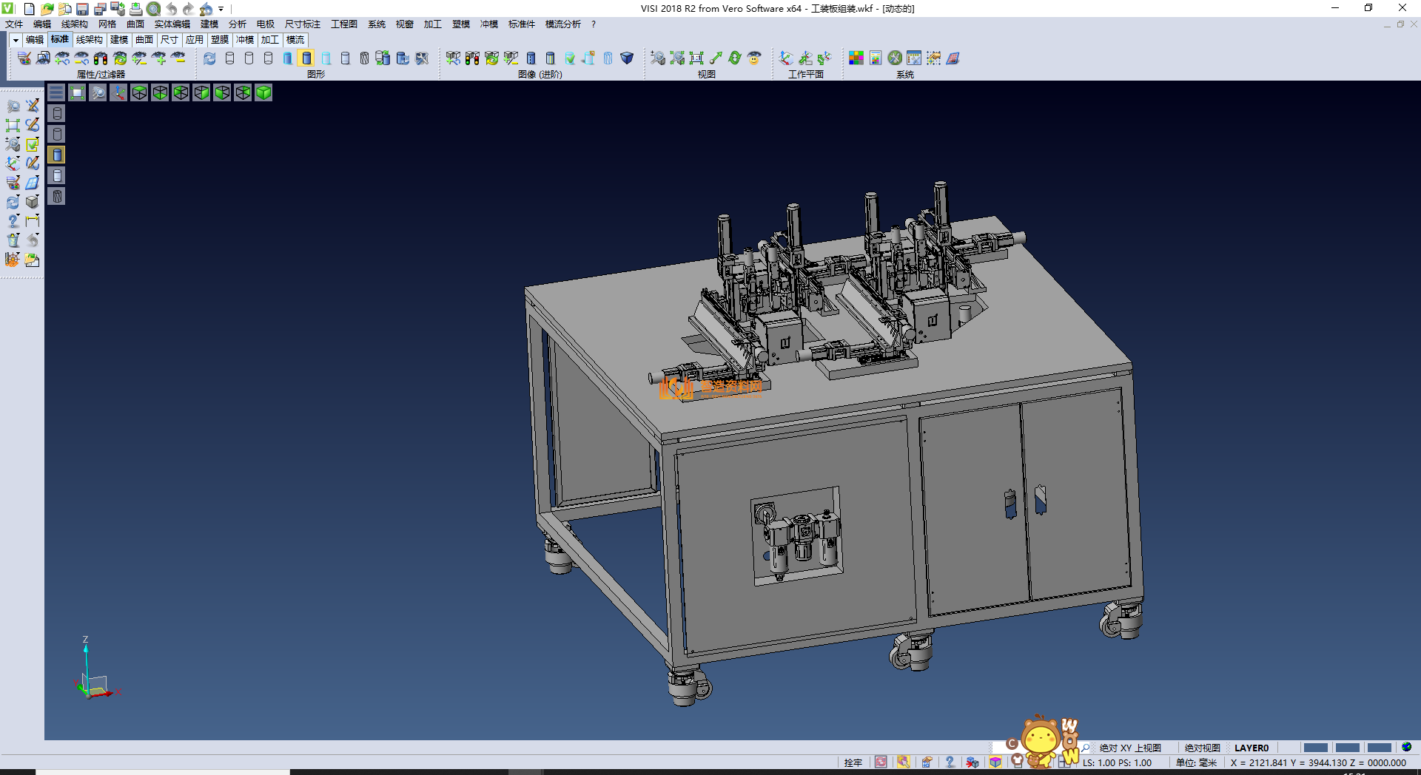Switch to the 建模 toolbar tab
Viewport: 1421px width, 775px height.
pyautogui.click(x=118, y=40)
